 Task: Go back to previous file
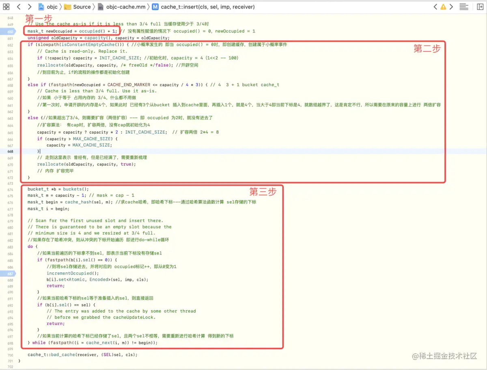[x=19, y=7]
